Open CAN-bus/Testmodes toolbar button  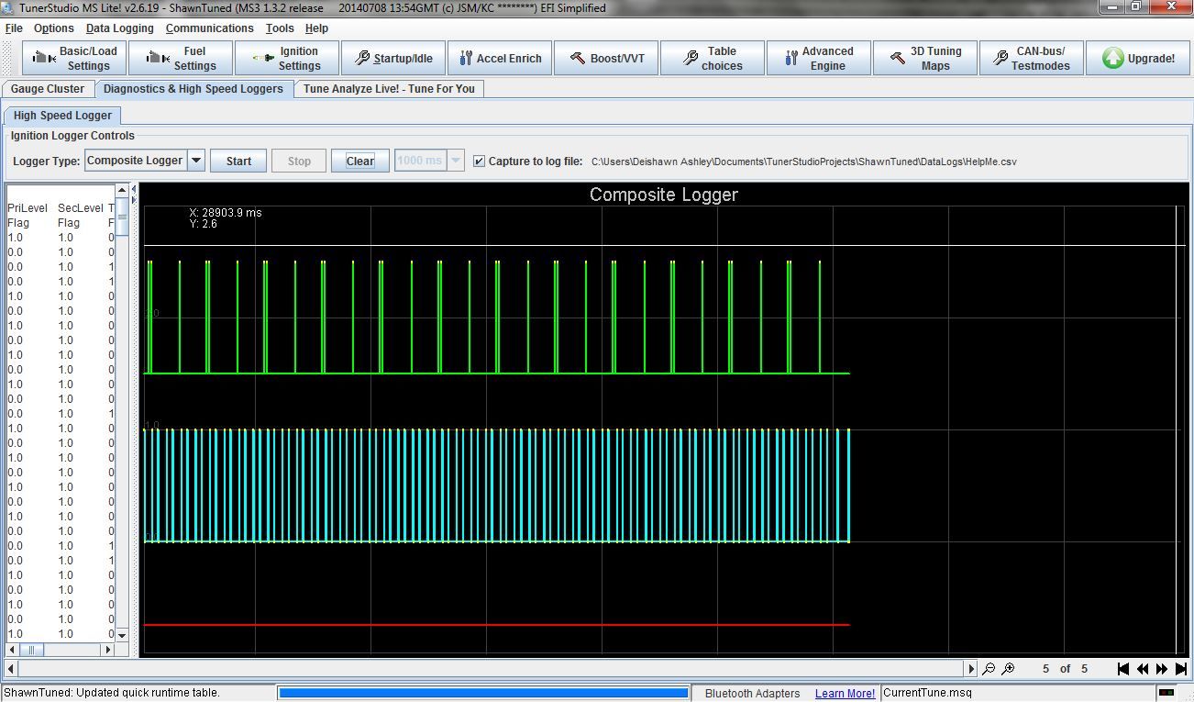[1031, 58]
